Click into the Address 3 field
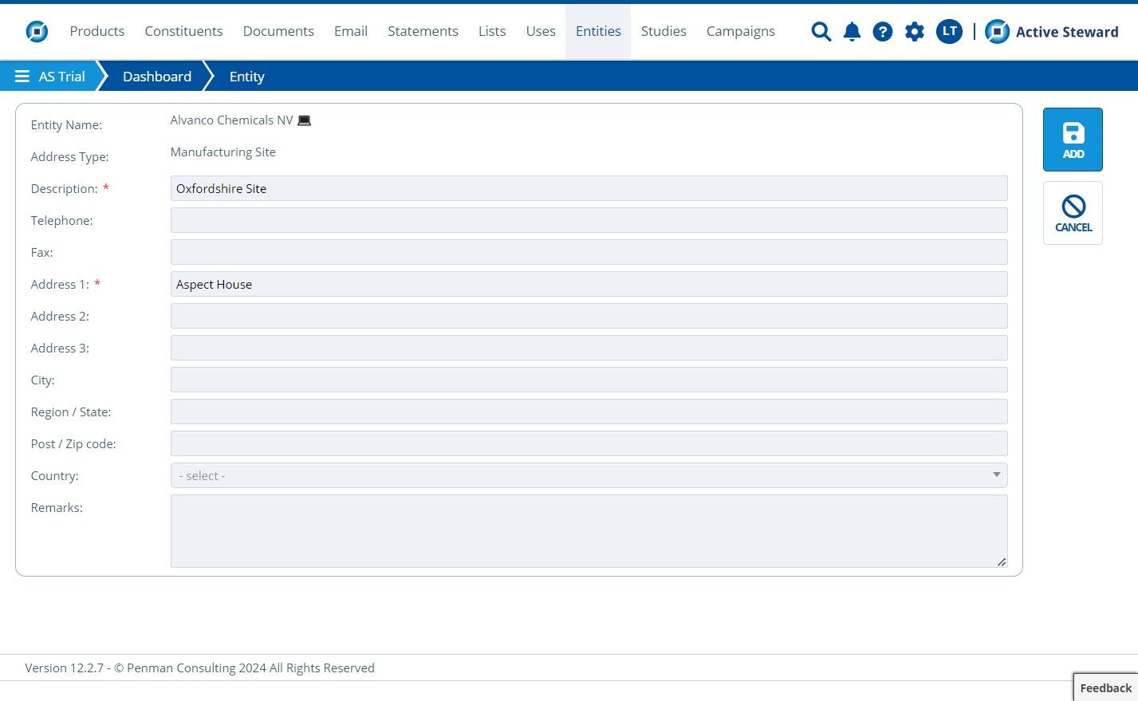The height and width of the screenshot is (701, 1138). pyautogui.click(x=589, y=348)
